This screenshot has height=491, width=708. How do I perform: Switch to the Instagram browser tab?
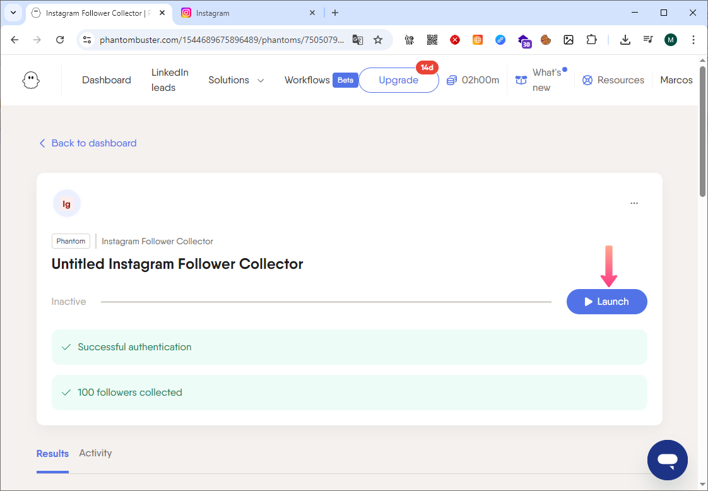click(249, 13)
